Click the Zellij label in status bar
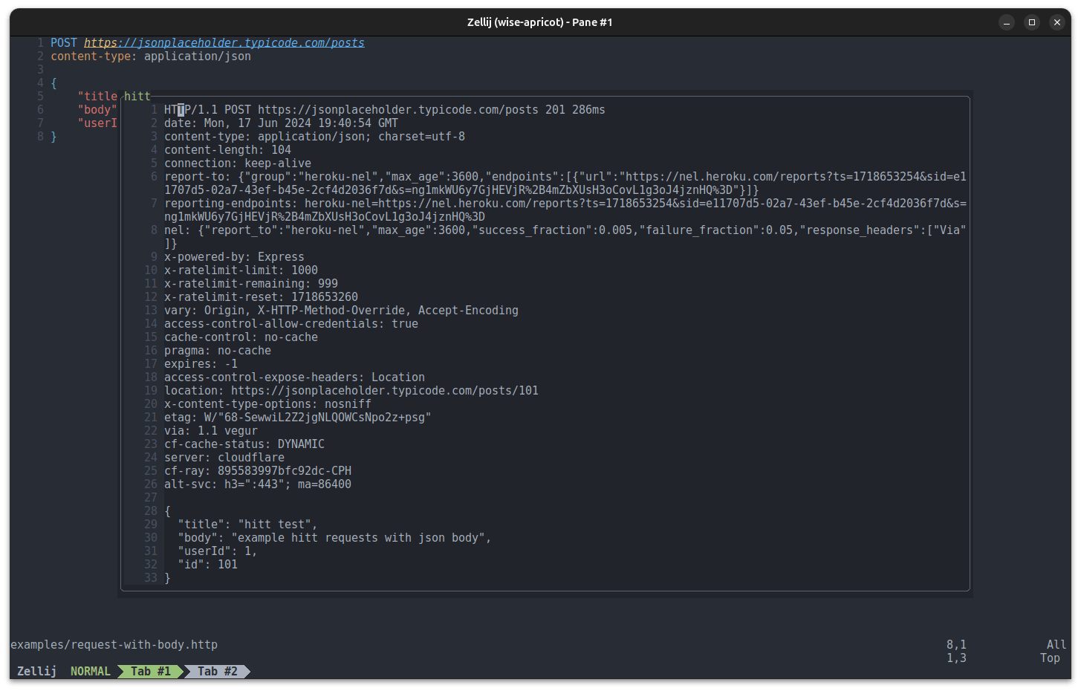This screenshot has width=1081, height=691. (x=36, y=671)
